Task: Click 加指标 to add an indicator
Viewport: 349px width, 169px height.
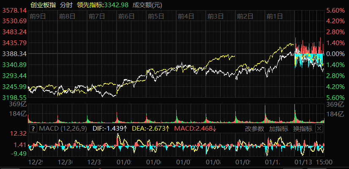Action: coord(278,129)
